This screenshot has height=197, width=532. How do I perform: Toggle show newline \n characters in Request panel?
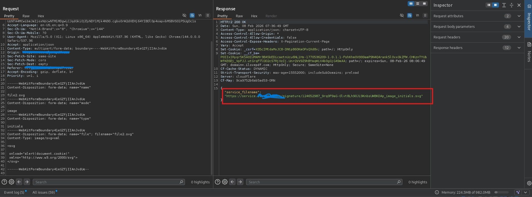200,15
